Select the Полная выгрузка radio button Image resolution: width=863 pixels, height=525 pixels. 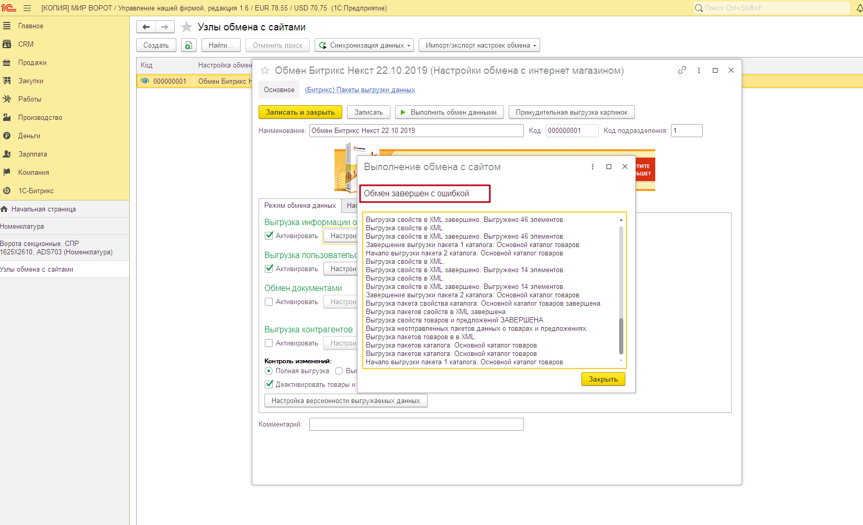pyautogui.click(x=269, y=371)
